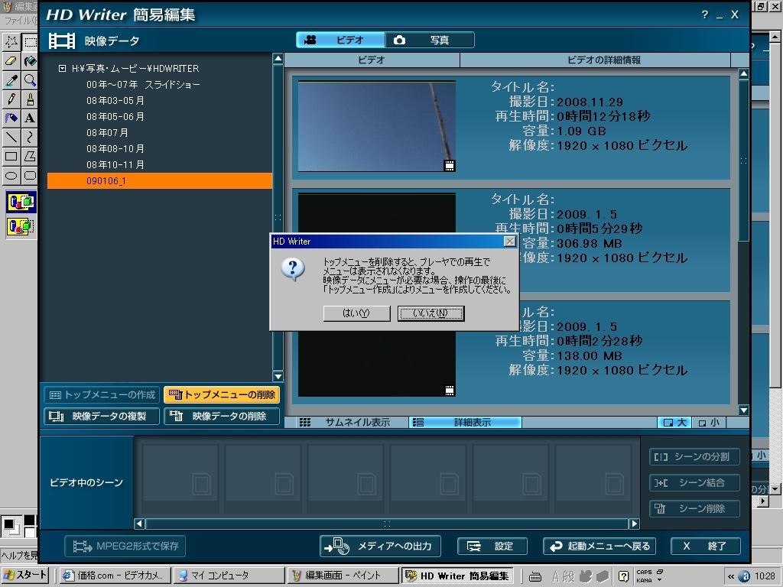
Task: Select folder 00年～07年 スライドショー
Action: pos(143,84)
